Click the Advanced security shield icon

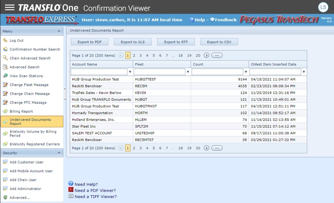(5, 197)
